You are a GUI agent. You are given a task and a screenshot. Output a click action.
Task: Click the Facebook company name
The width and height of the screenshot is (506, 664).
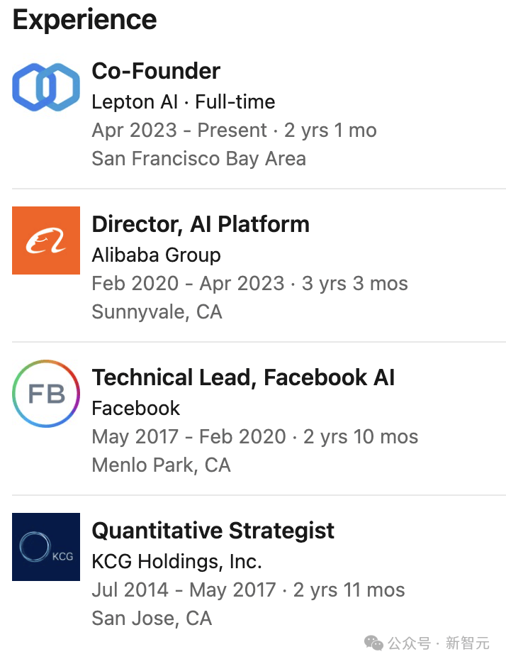(x=135, y=408)
